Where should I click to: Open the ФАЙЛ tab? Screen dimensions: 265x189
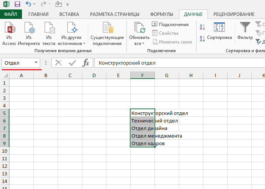click(11, 14)
